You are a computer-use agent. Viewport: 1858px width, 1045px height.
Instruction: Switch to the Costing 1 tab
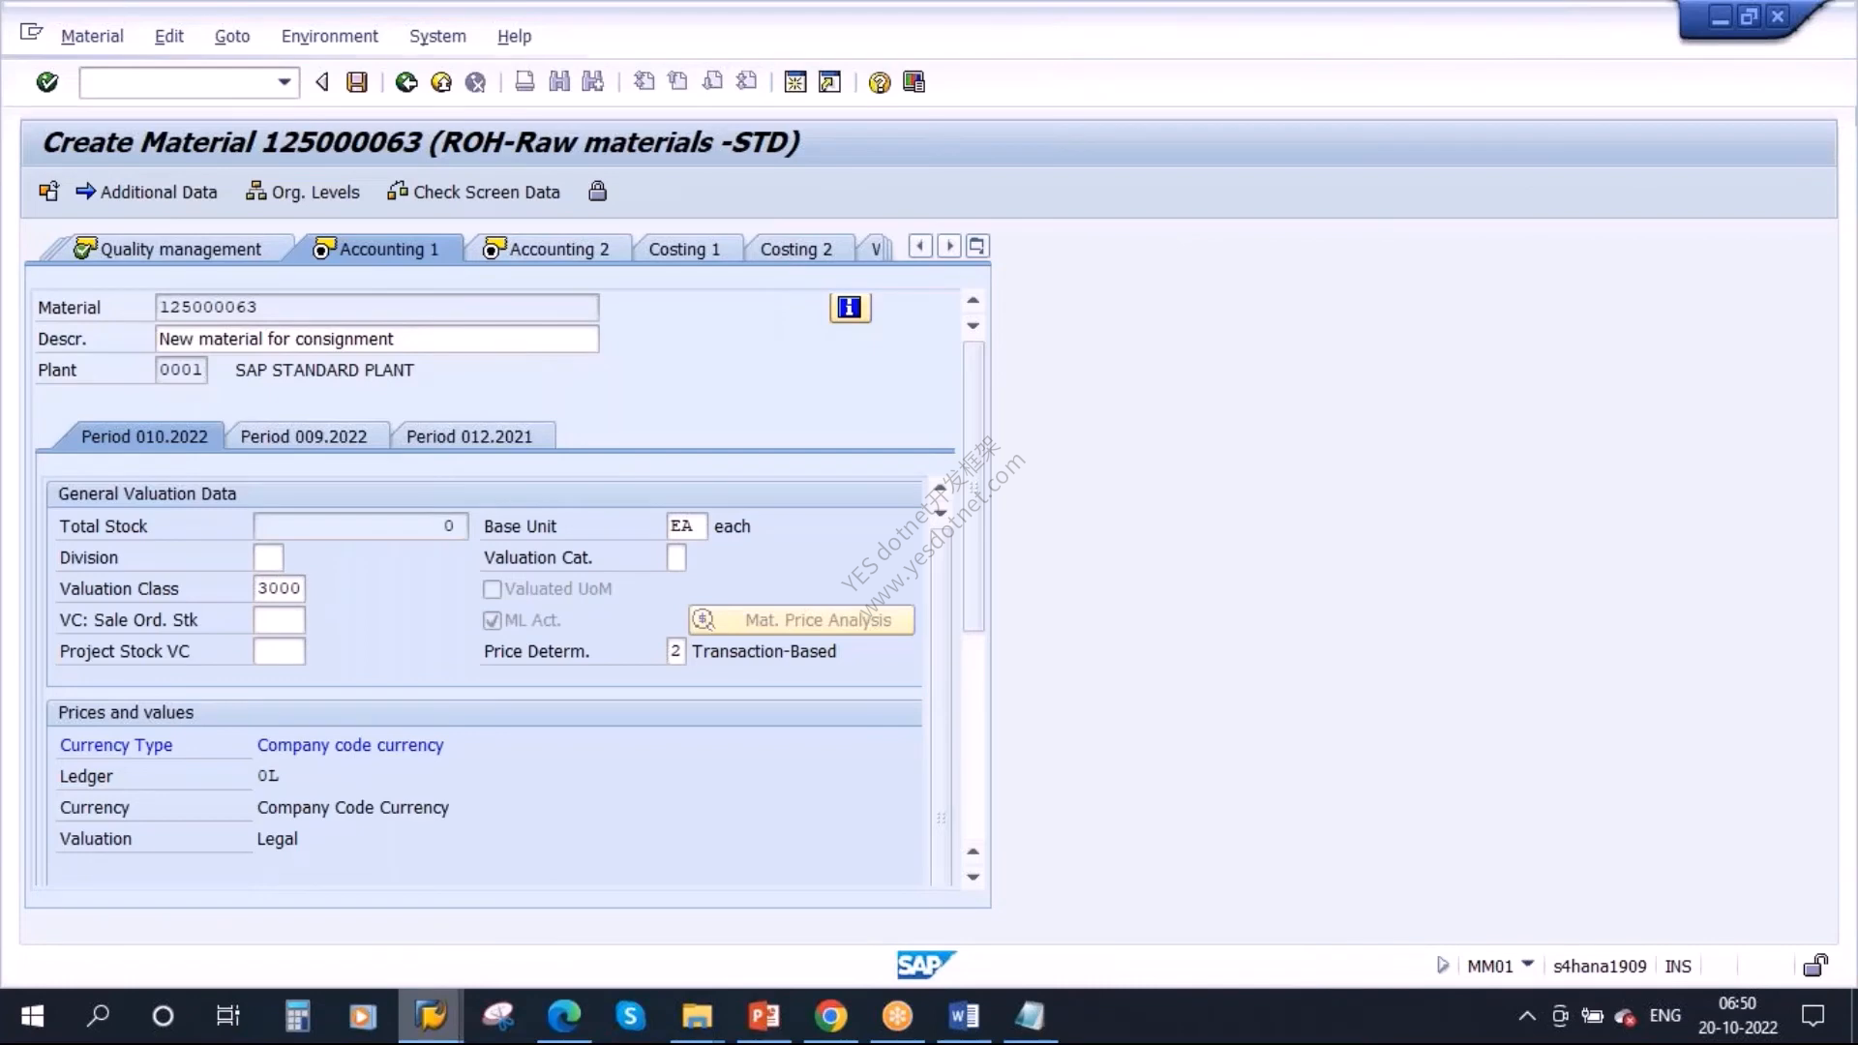[684, 249]
